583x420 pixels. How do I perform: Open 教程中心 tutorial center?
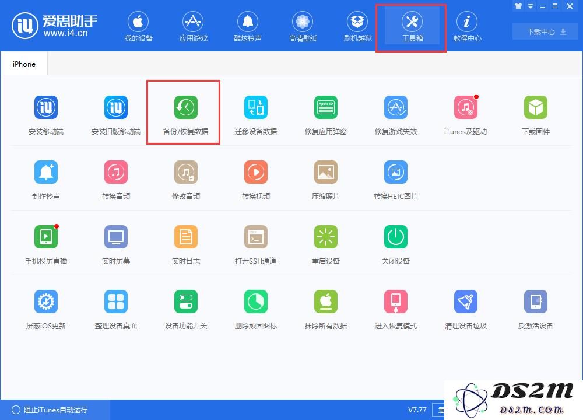[467, 27]
